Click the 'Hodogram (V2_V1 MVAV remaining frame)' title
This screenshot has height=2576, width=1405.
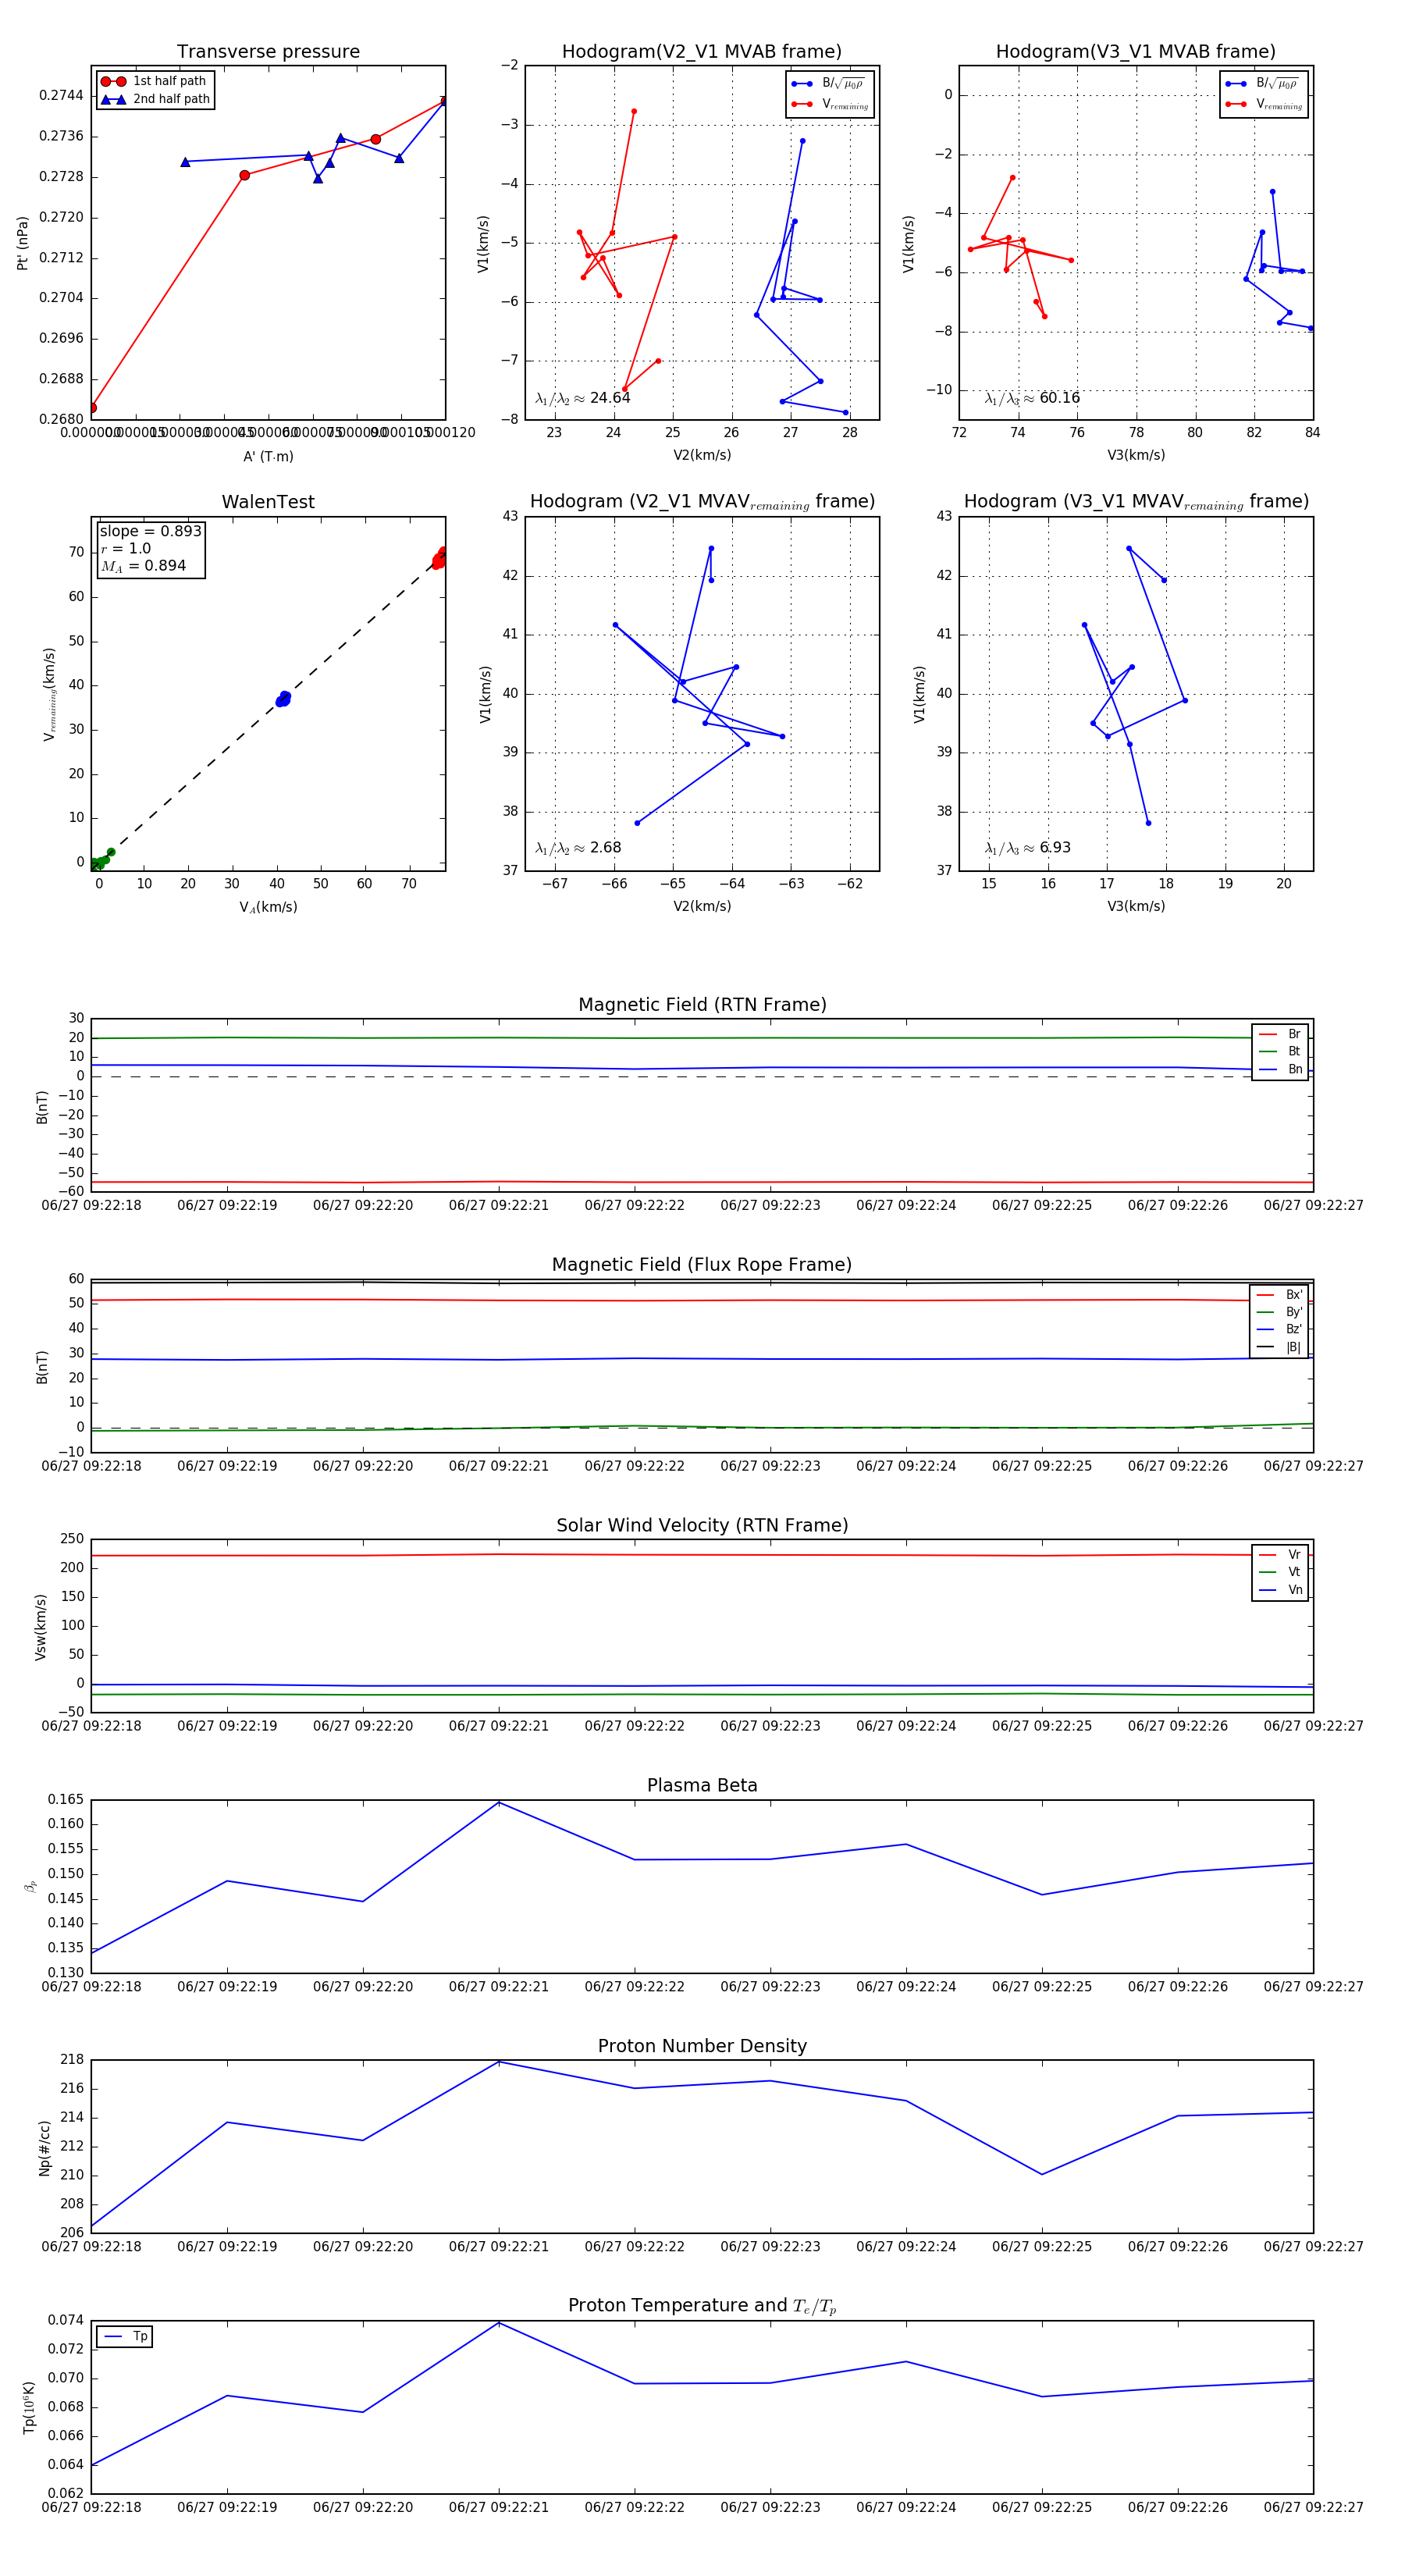click(702, 502)
